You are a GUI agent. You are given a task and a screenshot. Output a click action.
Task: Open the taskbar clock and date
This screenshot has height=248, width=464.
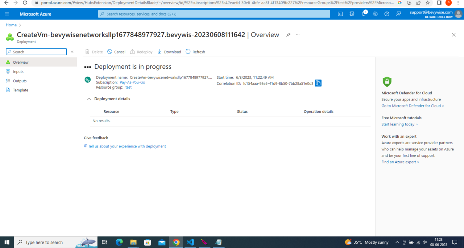[439, 242]
